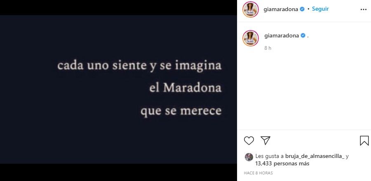Screen dimensions: 371x181
Task: Click the Seguir follow link
Action: pos(320,9)
